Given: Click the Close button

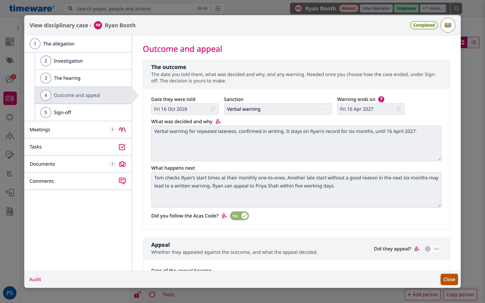Looking at the screenshot, I should (449, 279).
